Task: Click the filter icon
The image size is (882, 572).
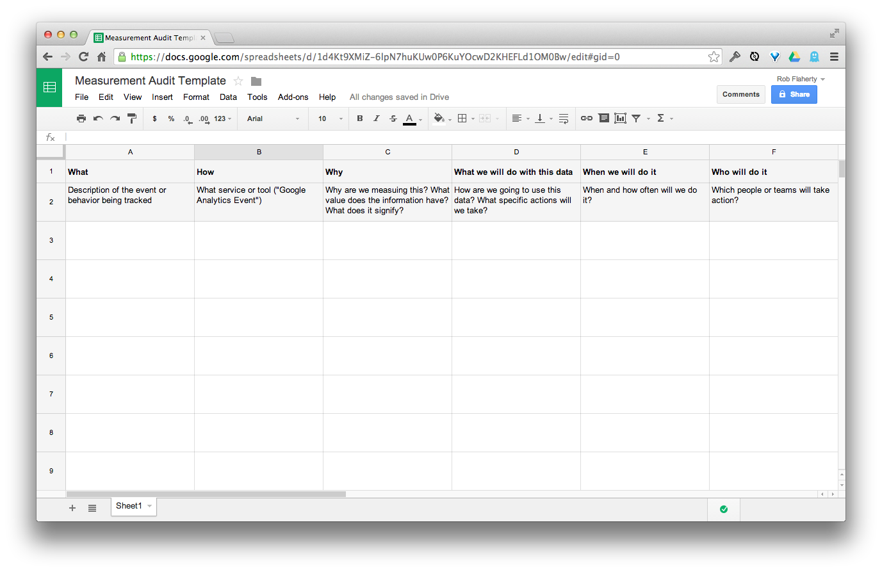Action: pyautogui.click(x=636, y=118)
